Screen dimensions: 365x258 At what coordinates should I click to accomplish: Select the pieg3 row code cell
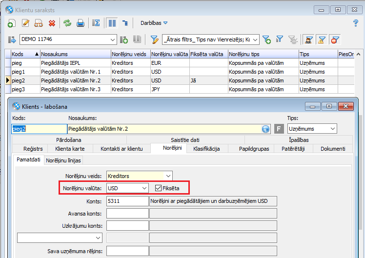point(25,89)
